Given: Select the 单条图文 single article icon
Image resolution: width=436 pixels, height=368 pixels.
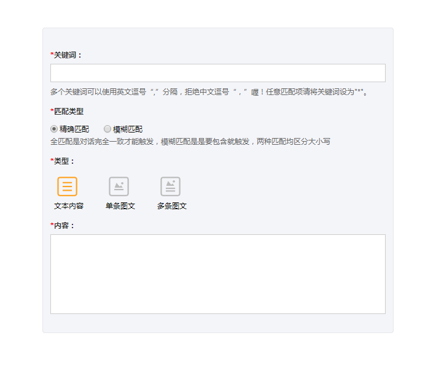Looking at the screenshot, I should pos(119,186).
